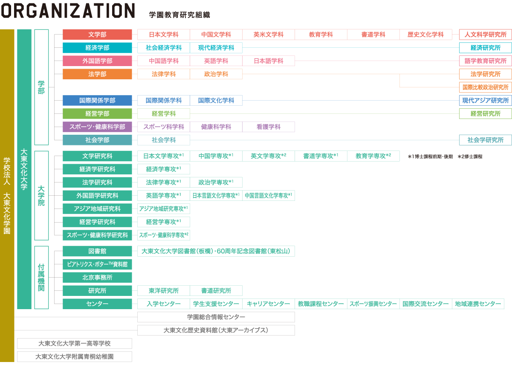Select the 政治学専攻 cell
The height and width of the screenshot is (365, 512).
click(x=216, y=182)
